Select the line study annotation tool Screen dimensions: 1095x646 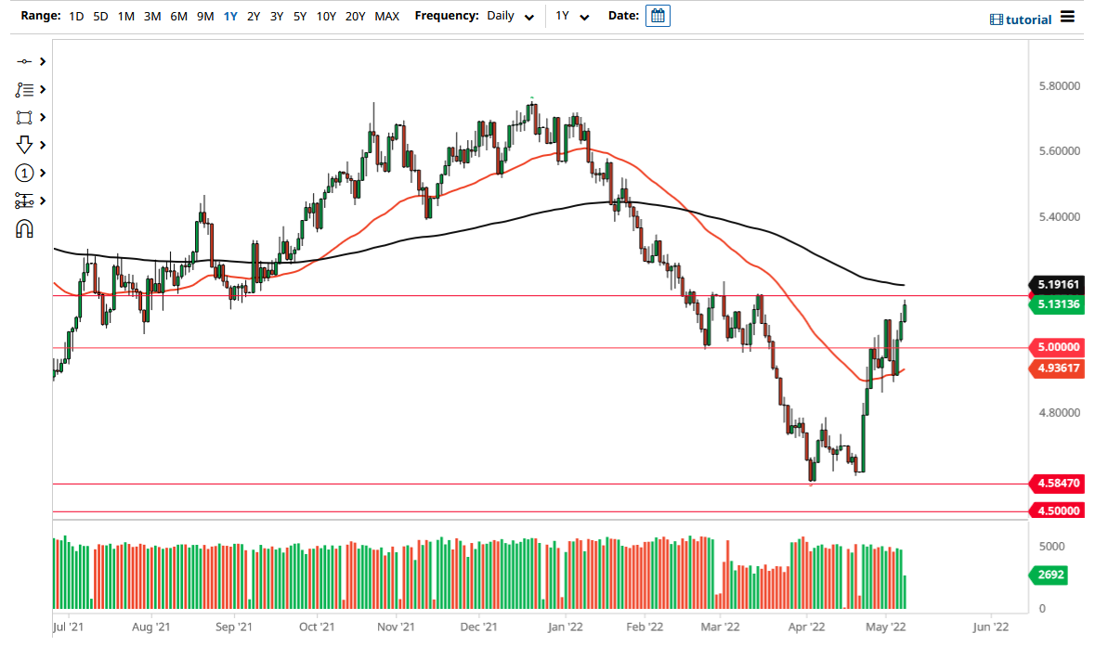(26, 89)
